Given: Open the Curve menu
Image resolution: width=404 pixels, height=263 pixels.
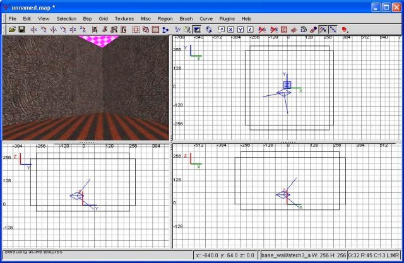Looking at the screenshot, I should point(206,19).
